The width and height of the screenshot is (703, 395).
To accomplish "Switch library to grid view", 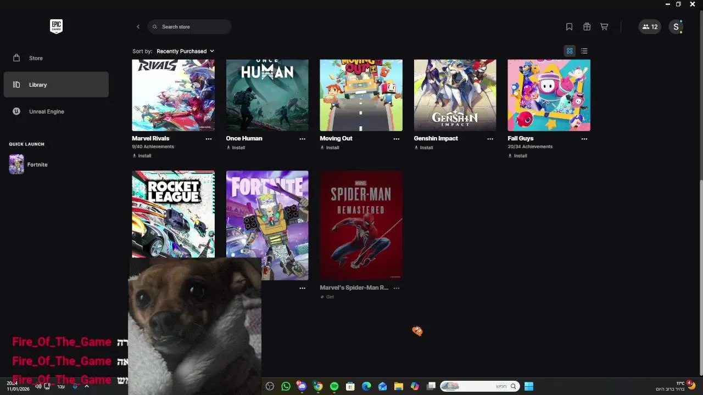I will click(570, 51).
